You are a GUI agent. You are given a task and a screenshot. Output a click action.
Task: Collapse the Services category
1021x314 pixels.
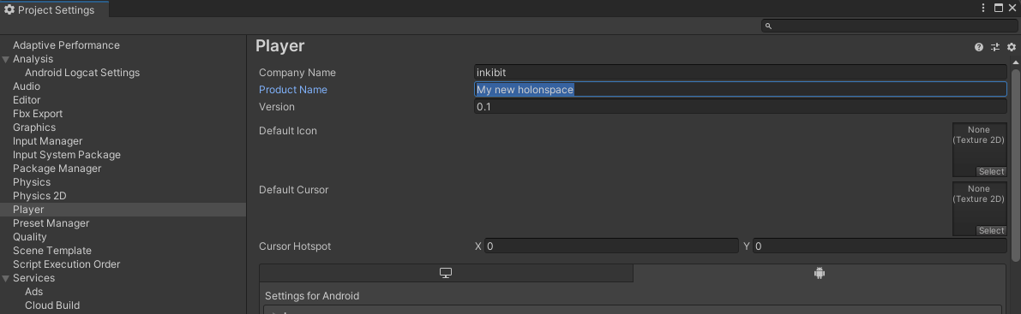coord(6,278)
